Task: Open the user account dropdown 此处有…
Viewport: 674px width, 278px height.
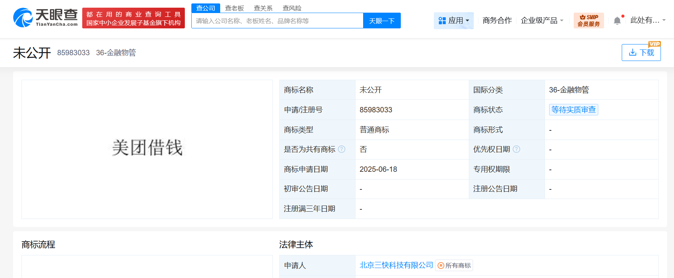Action: pyautogui.click(x=647, y=20)
